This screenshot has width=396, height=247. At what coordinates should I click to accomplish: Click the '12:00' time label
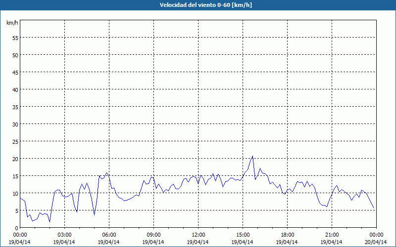coord(198,235)
